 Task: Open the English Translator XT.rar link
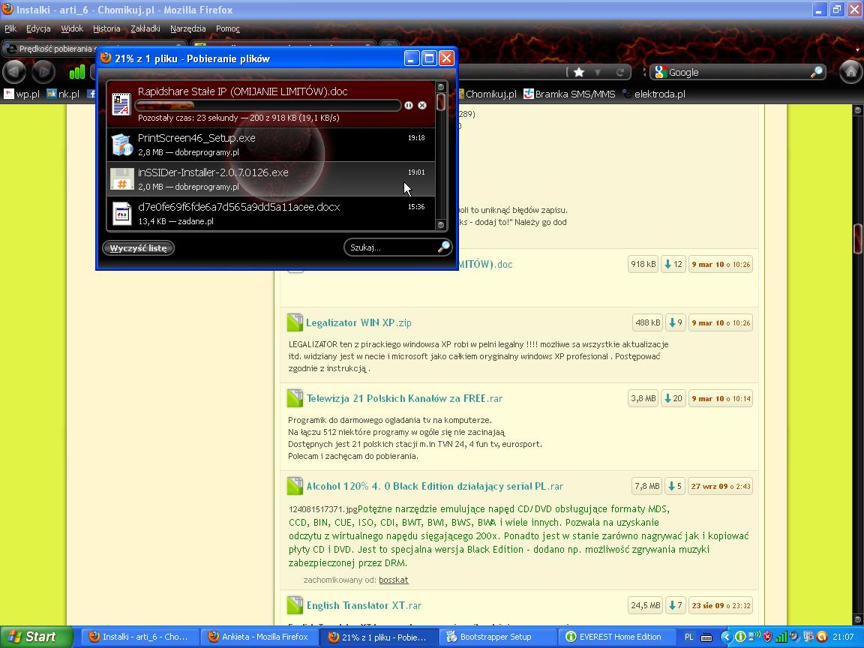point(364,605)
